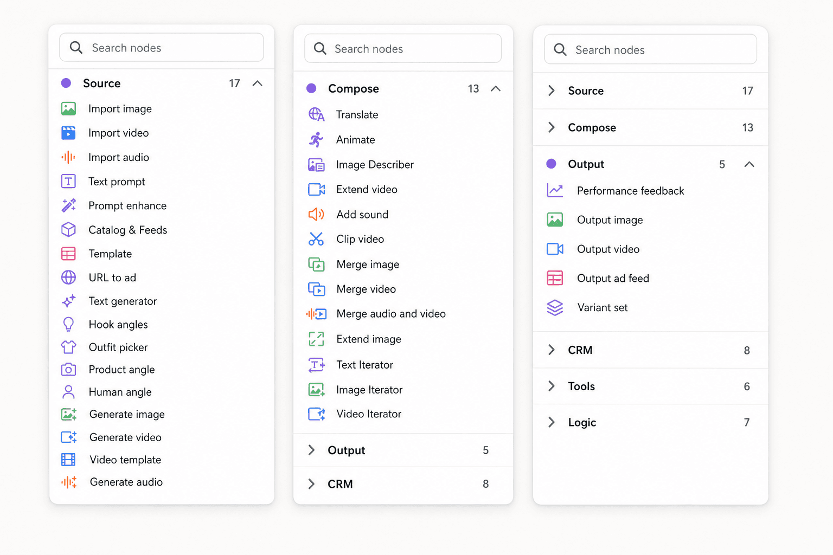Image resolution: width=833 pixels, height=555 pixels.
Task: Click the Output ad feed table icon
Action: click(x=555, y=278)
